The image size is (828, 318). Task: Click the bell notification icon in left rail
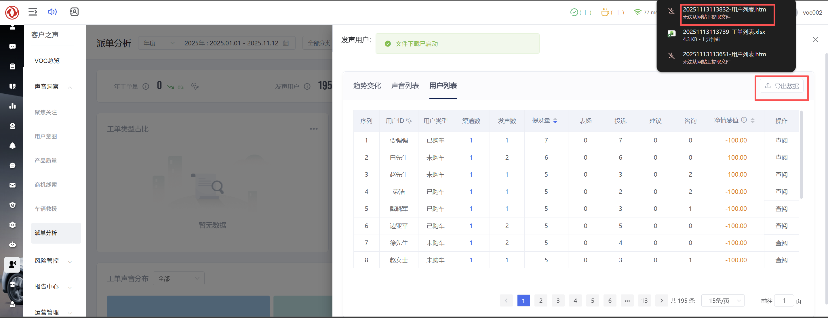[13, 146]
